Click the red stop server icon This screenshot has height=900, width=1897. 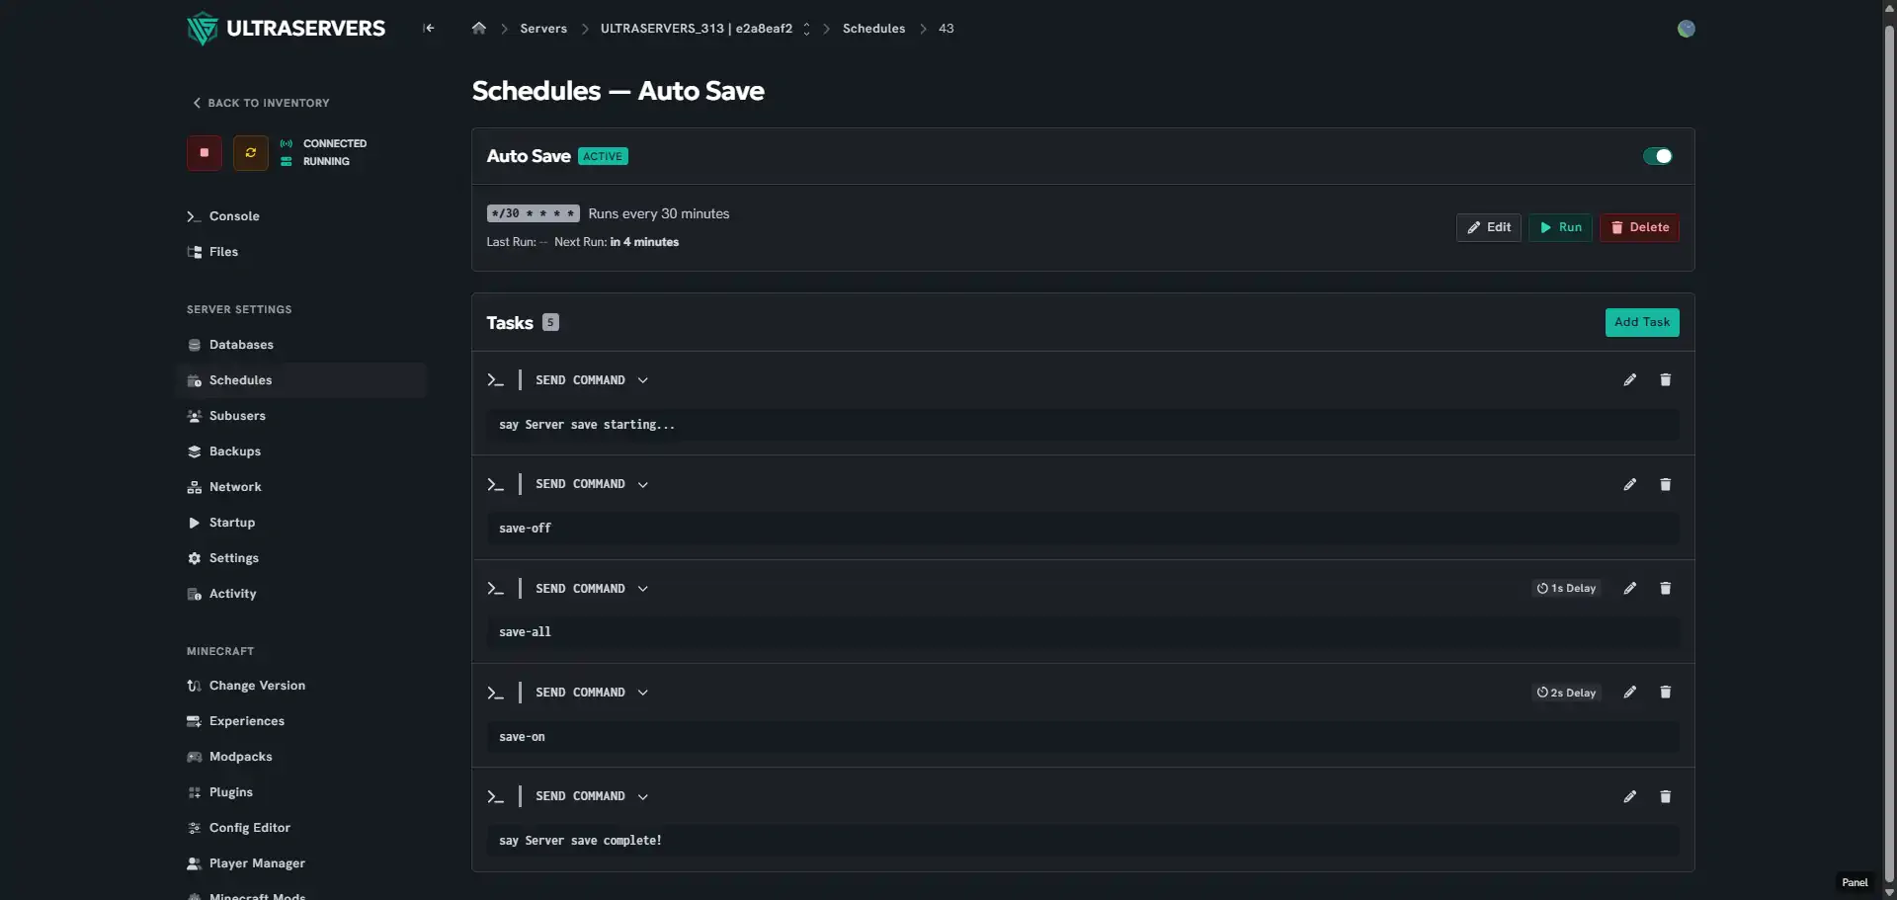(205, 153)
